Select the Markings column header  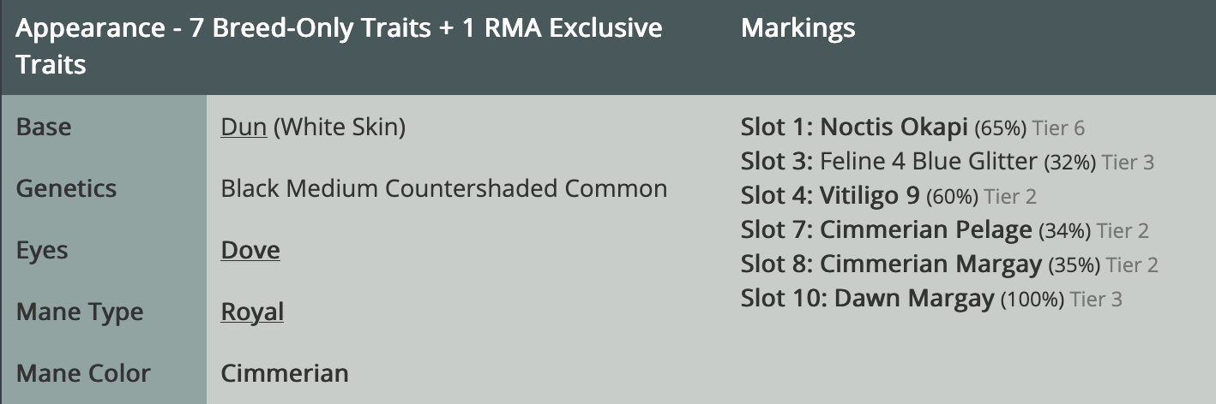coord(798,28)
